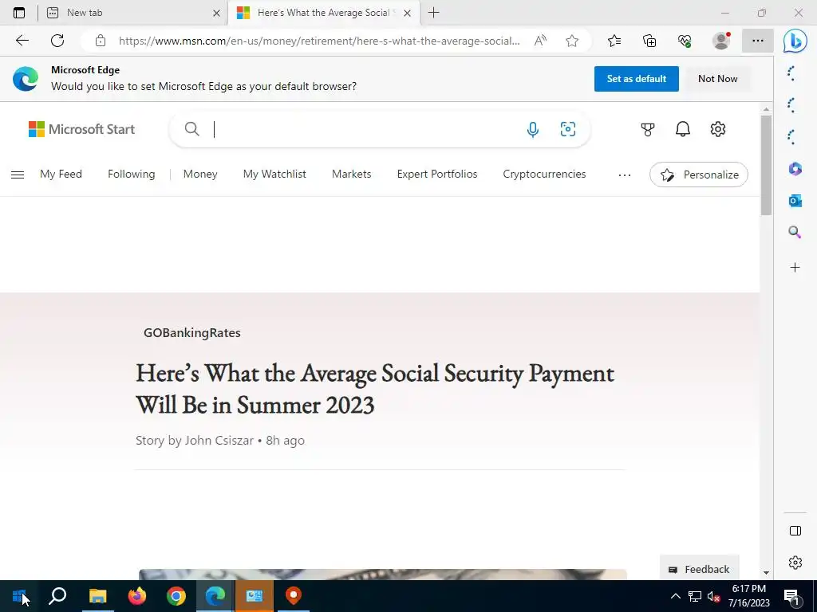Open Microsoft Rewards trophy icon
The height and width of the screenshot is (612, 817).
point(648,129)
